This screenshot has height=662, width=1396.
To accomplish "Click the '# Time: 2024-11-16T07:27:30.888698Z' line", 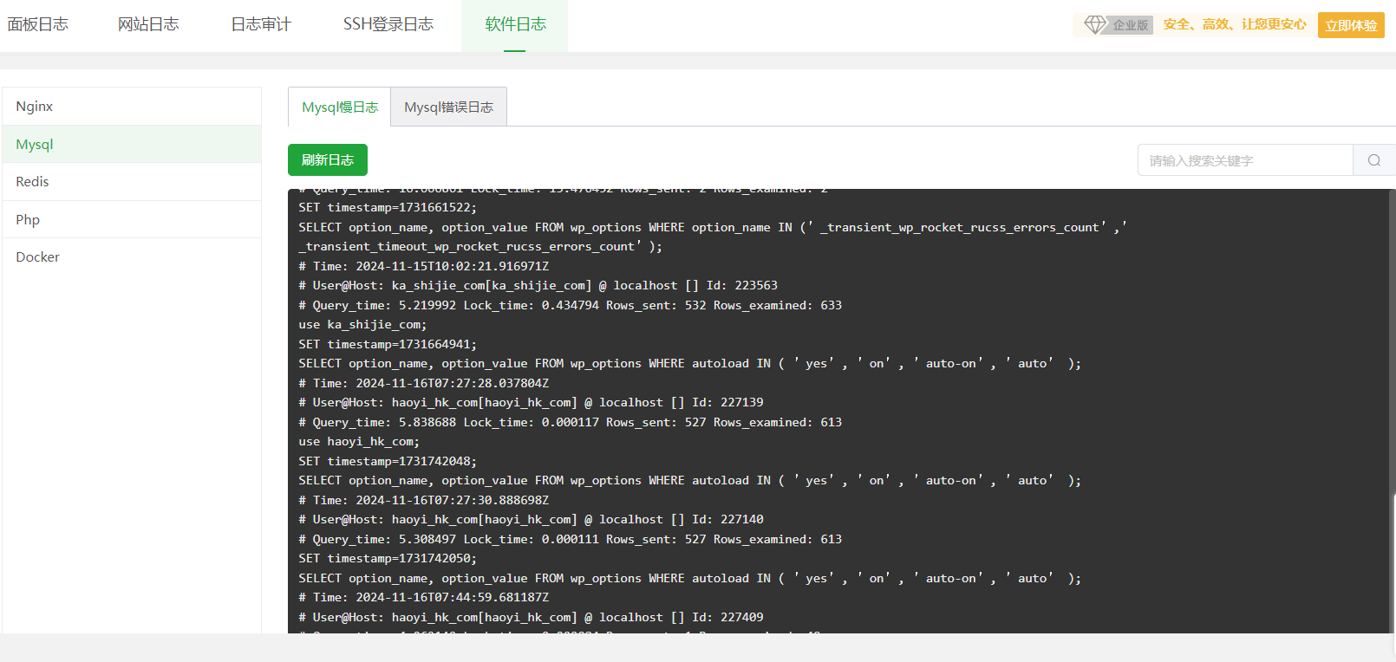I will point(424,500).
